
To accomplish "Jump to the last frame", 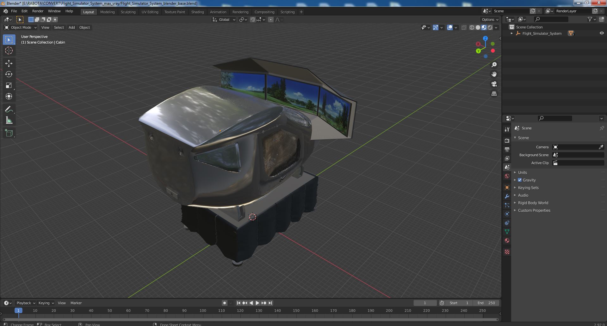I will [x=270, y=303].
